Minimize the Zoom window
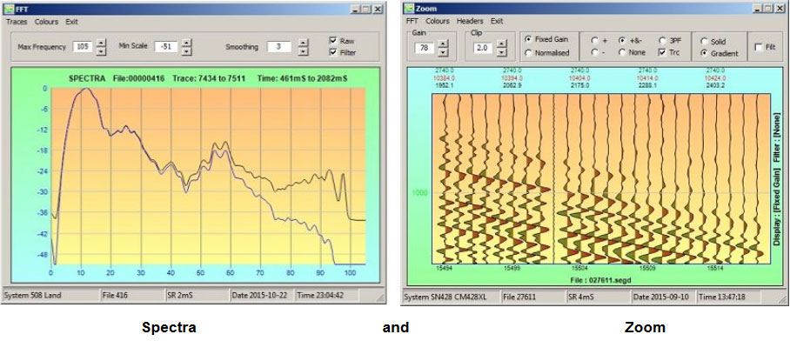Image resolution: width=790 pixels, height=341 pixels. click(757, 9)
